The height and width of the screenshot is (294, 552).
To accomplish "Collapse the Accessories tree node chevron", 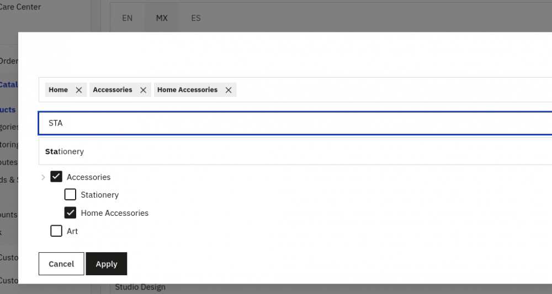I will point(43,177).
